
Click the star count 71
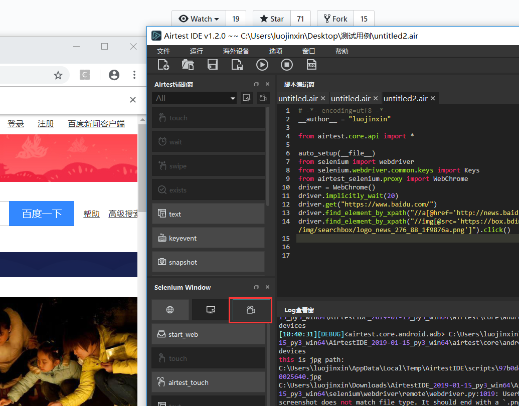[300, 19]
